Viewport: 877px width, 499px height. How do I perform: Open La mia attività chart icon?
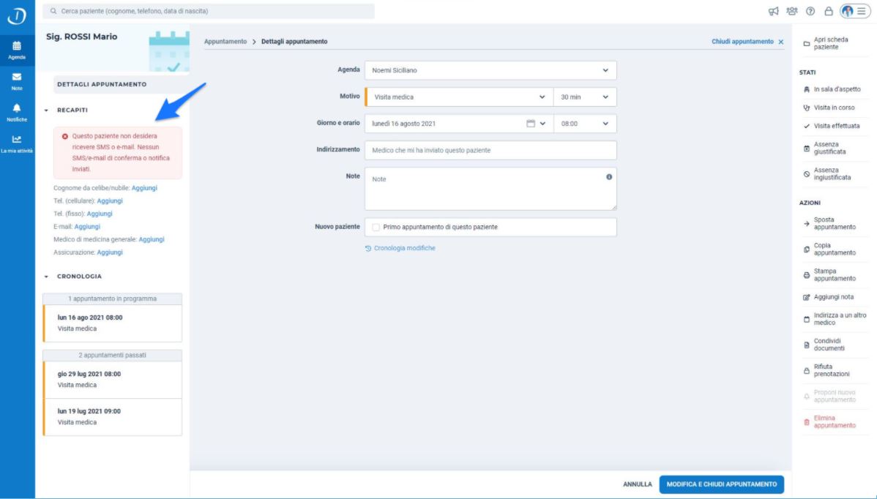(17, 143)
